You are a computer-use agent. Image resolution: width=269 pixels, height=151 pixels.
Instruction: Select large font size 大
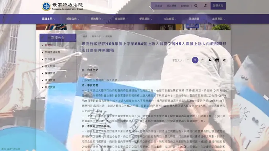tap(202, 60)
